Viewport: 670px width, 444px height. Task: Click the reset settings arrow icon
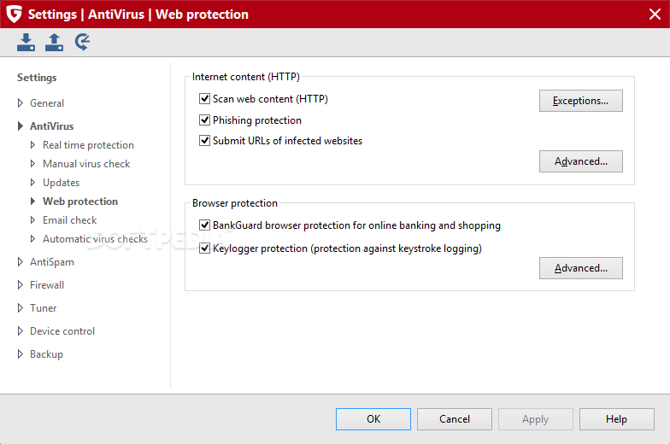tap(82, 43)
